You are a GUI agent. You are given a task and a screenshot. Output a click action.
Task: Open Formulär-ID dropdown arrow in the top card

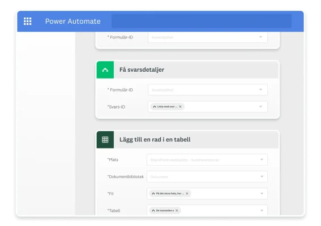260,37
